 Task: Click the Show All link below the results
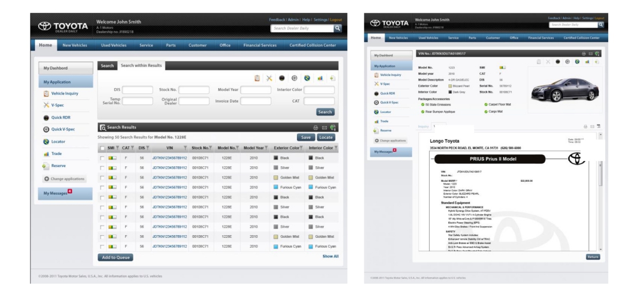tap(330, 257)
